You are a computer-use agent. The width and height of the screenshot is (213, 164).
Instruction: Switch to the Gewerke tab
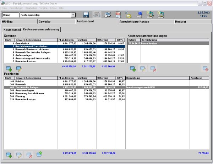pyautogui.click(x=44, y=22)
